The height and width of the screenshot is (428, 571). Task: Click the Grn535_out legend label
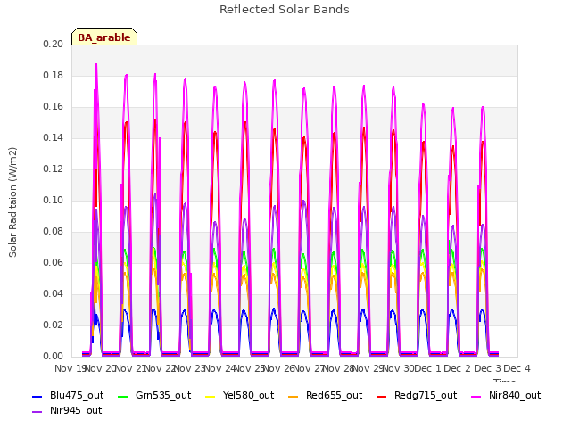(x=163, y=395)
